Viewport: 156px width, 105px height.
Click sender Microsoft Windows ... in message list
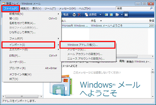click(x=75, y=26)
